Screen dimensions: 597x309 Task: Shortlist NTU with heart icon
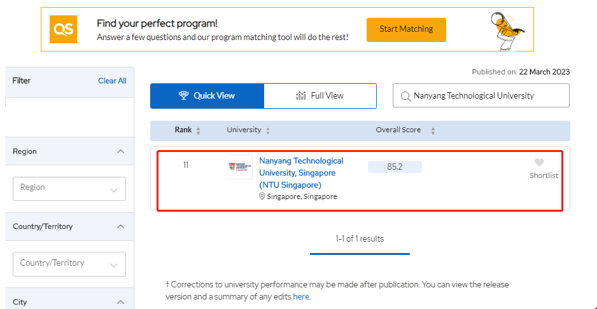coord(539,163)
